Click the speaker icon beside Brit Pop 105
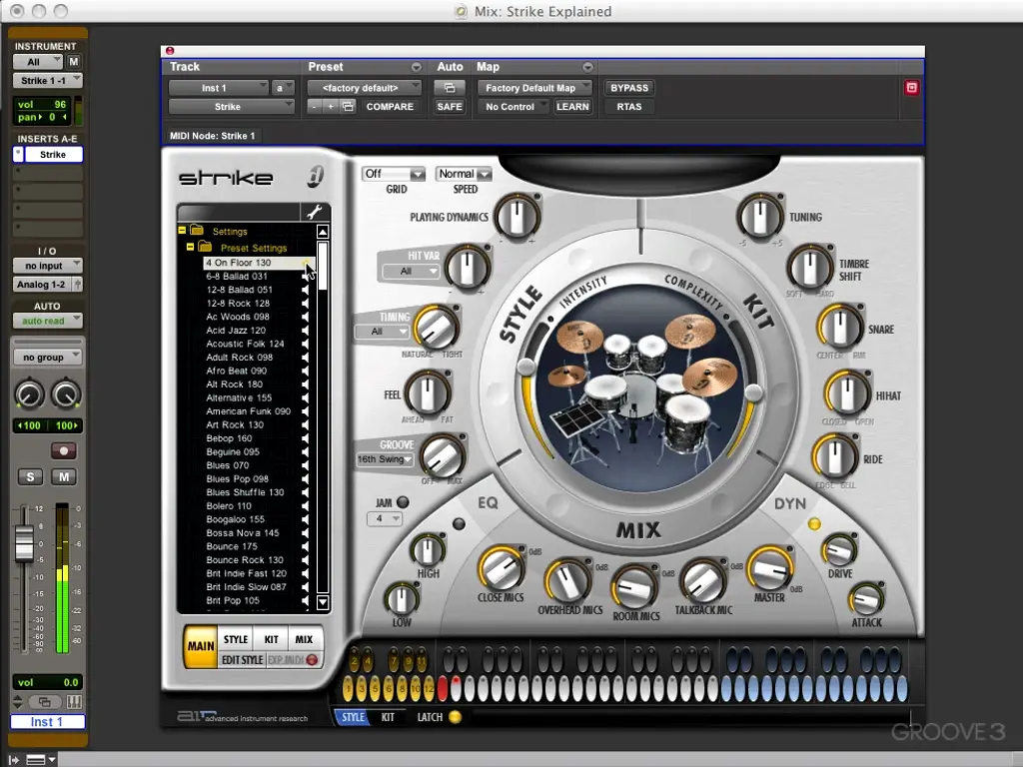 pos(306,600)
